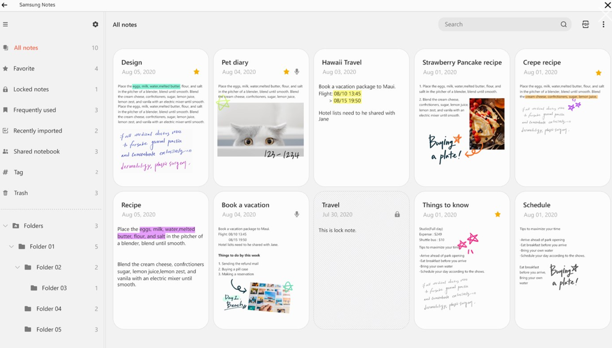The image size is (612, 348).
Task: Open the Samsung Notes settings gear
Action: (95, 24)
